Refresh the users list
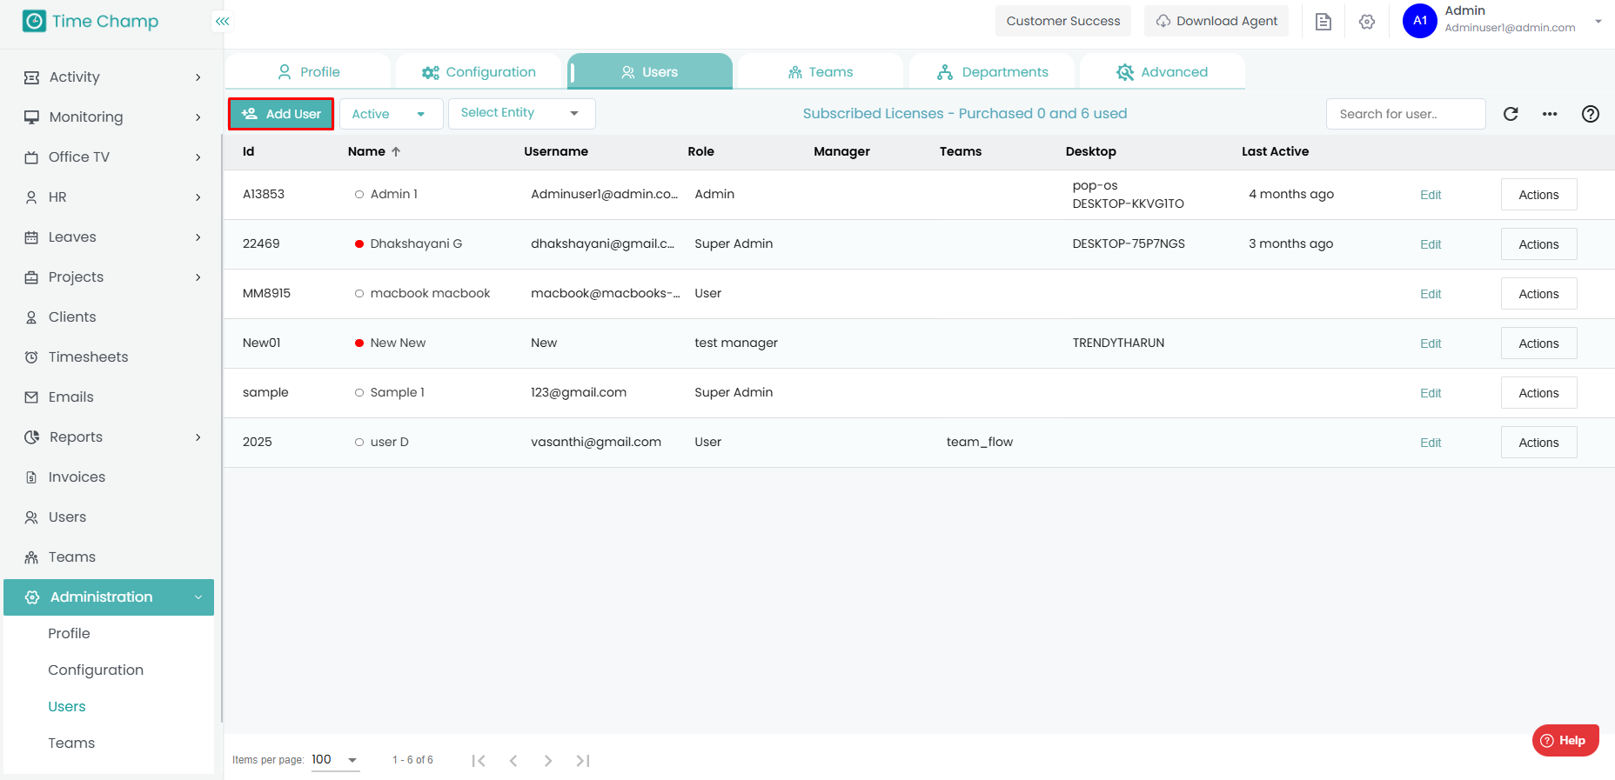This screenshot has width=1615, height=780. (1511, 114)
